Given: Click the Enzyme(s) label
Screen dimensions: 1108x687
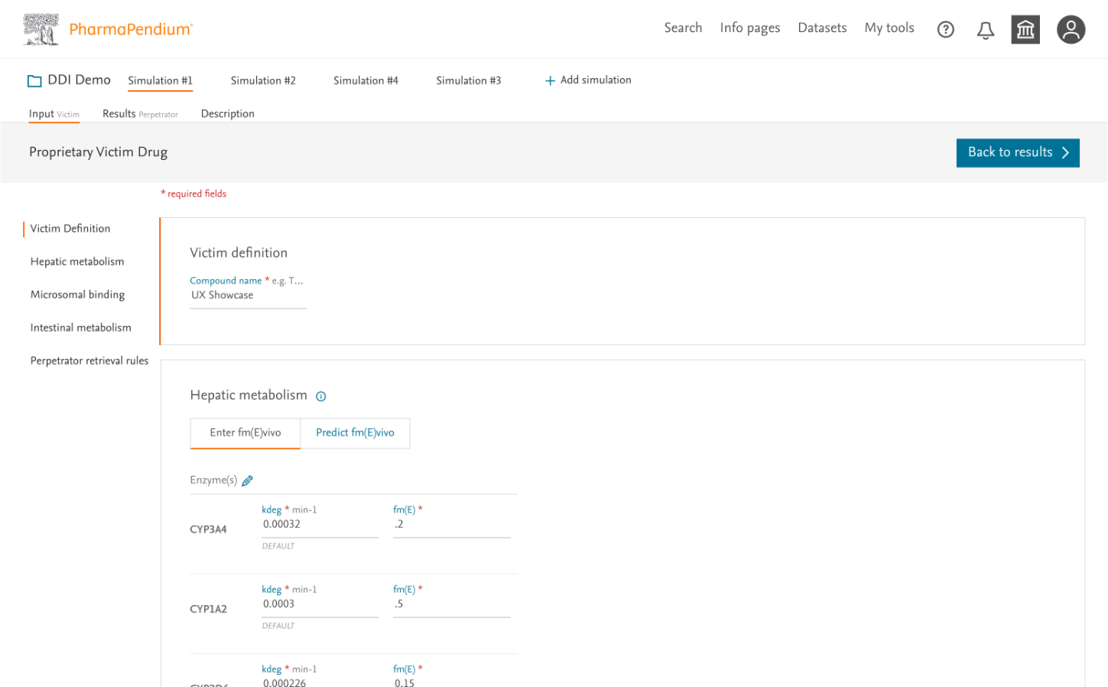Looking at the screenshot, I should (213, 480).
